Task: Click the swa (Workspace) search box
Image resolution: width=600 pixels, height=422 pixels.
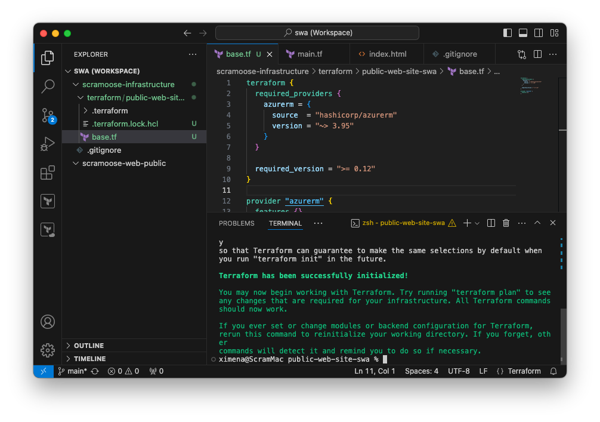Action: pyautogui.click(x=317, y=33)
